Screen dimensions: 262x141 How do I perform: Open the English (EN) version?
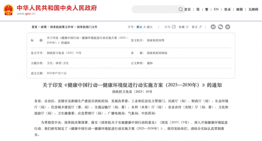216,9
